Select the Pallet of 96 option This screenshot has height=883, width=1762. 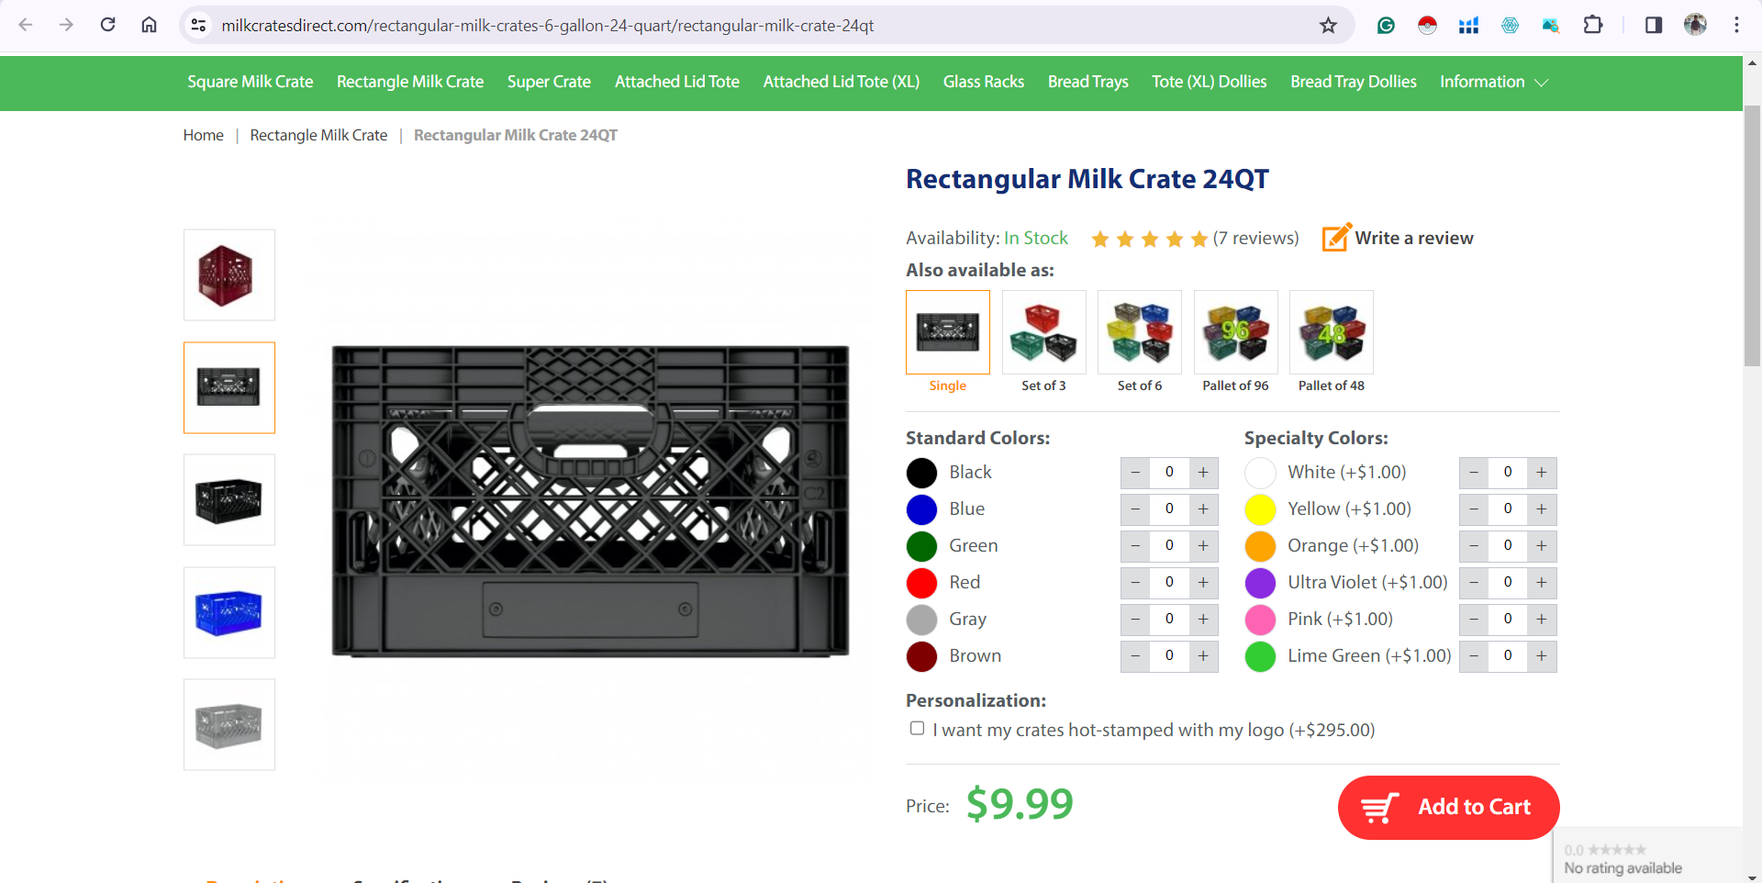click(1235, 341)
